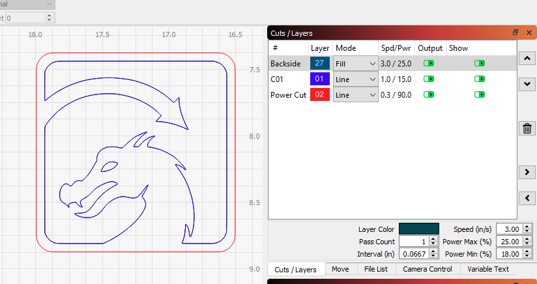Toggle Output switch for Backside layer

(429, 63)
